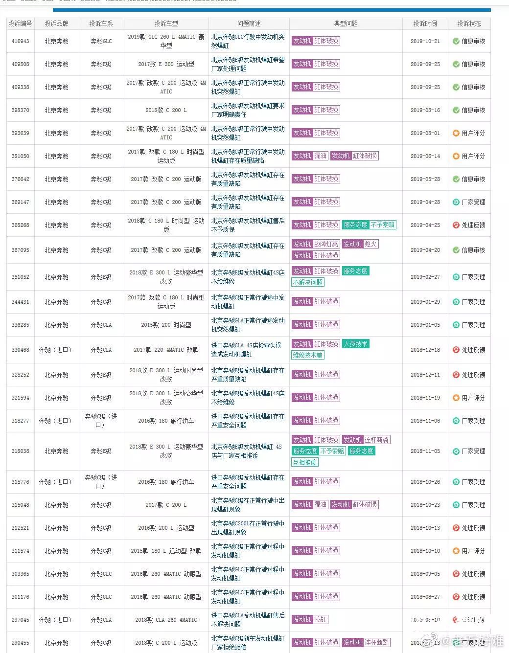Click the 维修技术差 tag in row 330468
This screenshot has height=653, width=509.
click(x=308, y=355)
